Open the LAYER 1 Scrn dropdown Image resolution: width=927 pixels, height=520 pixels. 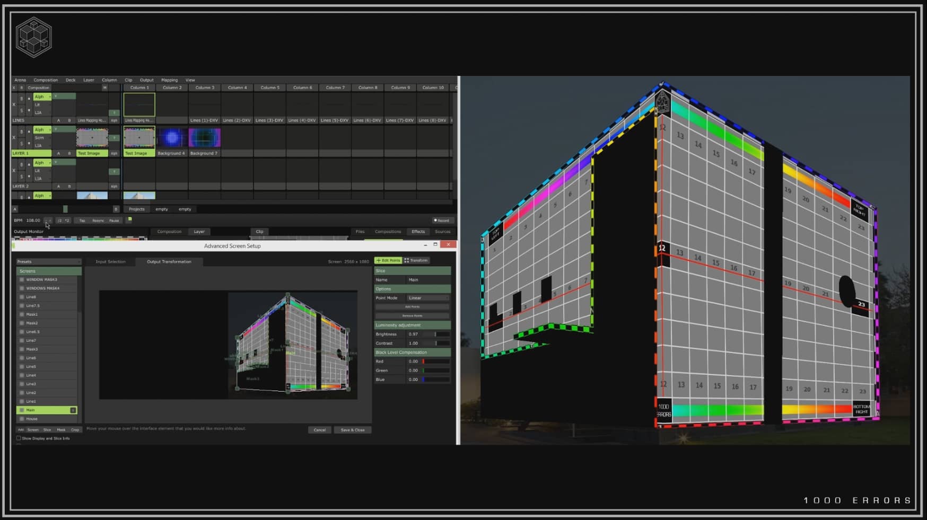click(x=42, y=137)
